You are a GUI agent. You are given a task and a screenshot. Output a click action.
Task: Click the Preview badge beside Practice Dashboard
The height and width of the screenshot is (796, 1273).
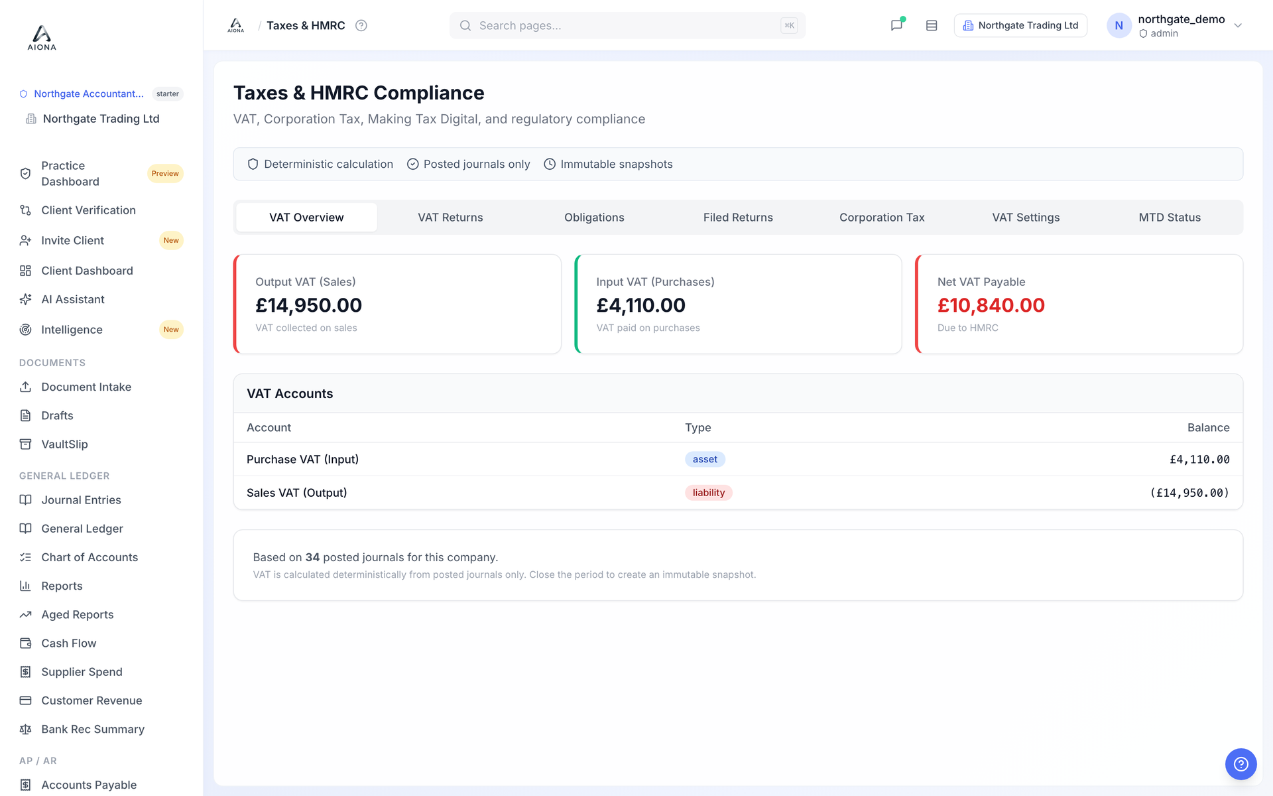coord(165,174)
